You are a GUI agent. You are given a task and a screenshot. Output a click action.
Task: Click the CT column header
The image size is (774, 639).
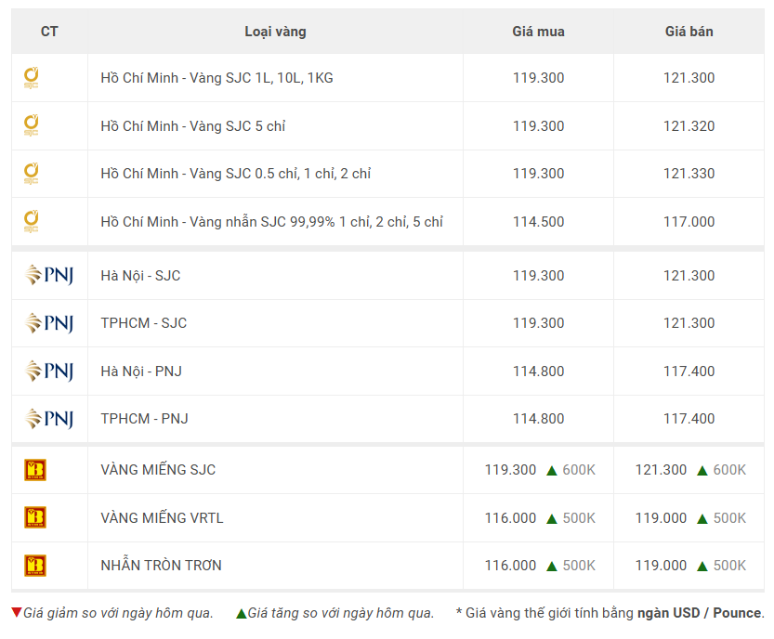coord(49,32)
